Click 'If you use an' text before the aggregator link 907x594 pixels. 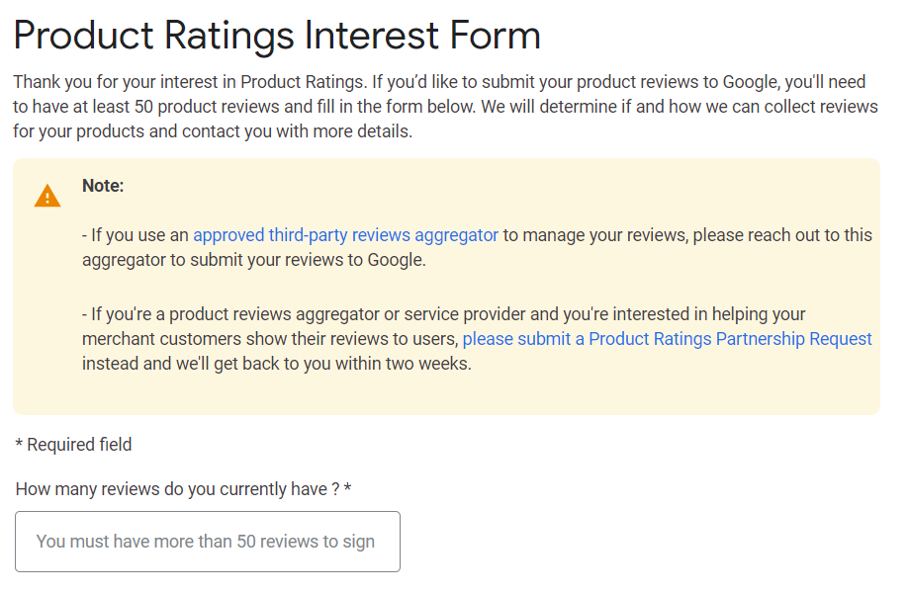click(x=136, y=235)
